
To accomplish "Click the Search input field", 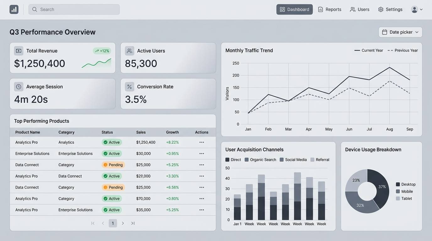I will click(x=74, y=9).
